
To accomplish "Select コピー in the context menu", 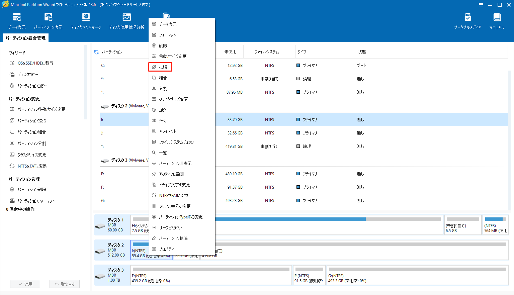I will tap(182, 110).
